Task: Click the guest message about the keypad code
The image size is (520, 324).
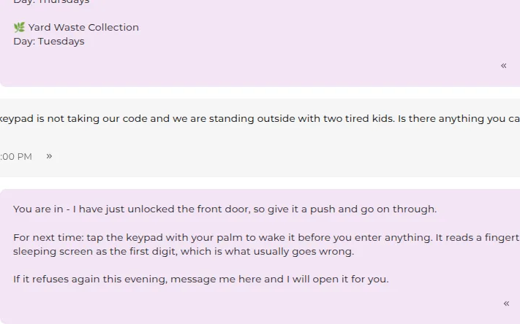Action: tap(260, 118)
